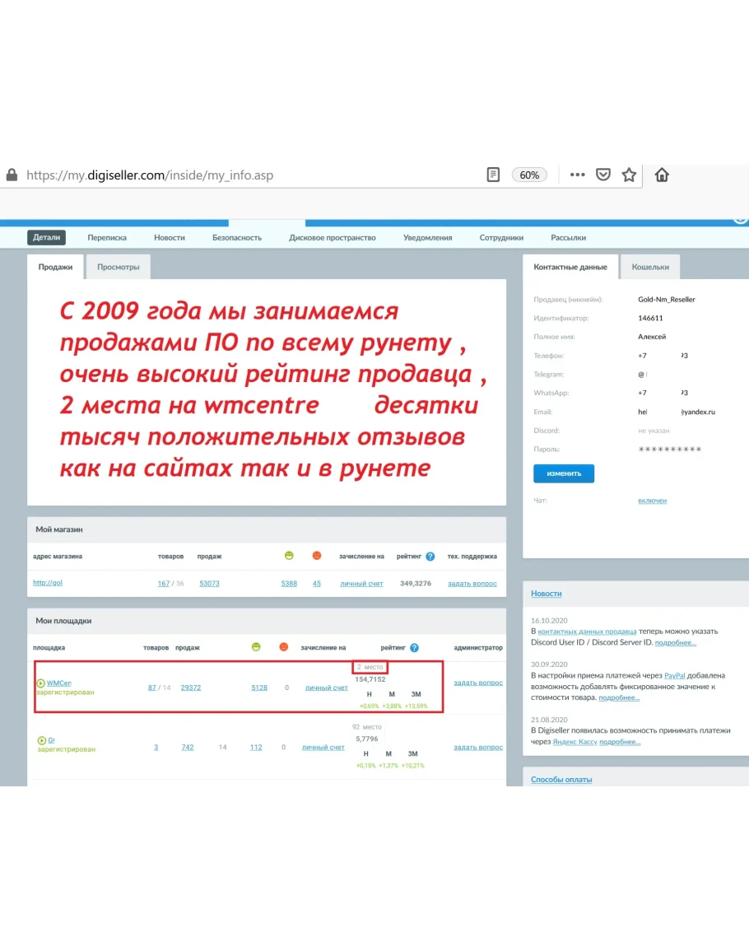Bookmark this page with the star icon
Image resolution: width=749 pixels, height=951 pixels.
(629, 175)
